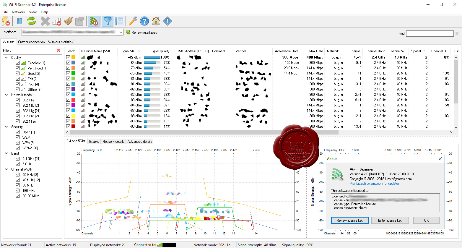The width and height of the screenshot is (462, 248).
Task: Click the blue diamond info About icon
Action: point(167,21)
